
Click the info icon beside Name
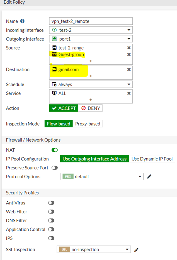(22, 21)
